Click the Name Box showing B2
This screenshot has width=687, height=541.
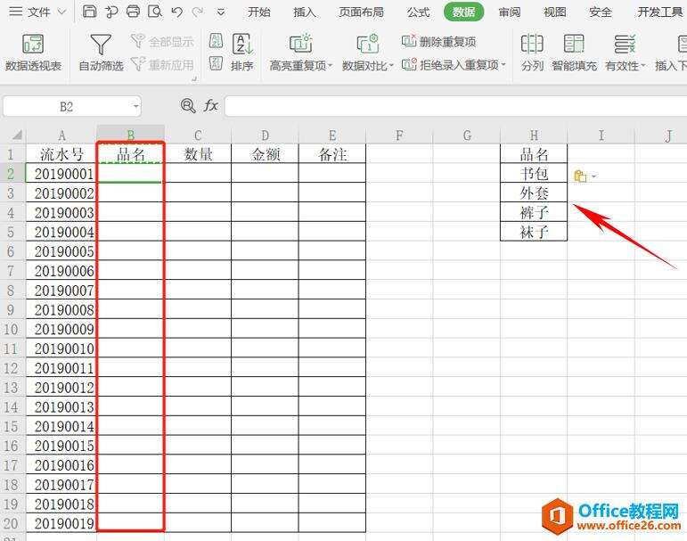click(x=67, y=107)
